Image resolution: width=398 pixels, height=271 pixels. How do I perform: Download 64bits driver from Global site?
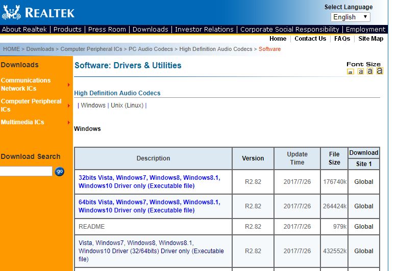363,206
